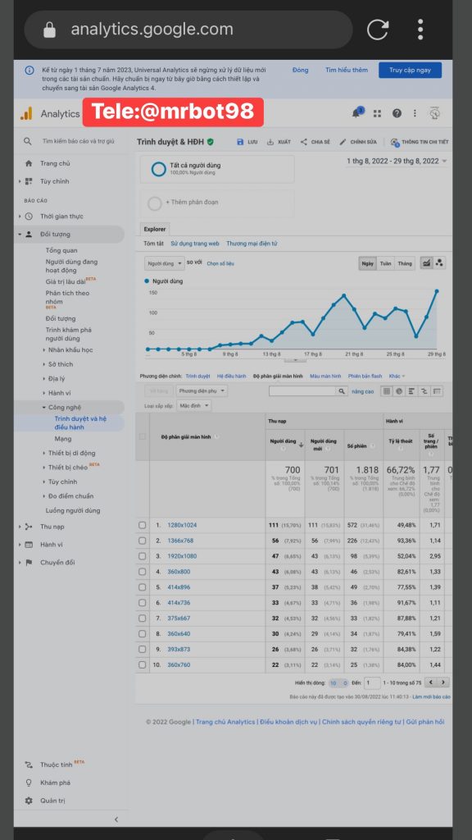472x840 pixels.
Task: Tick the checkbox for row 1280x1024
Action: point(143,525)
